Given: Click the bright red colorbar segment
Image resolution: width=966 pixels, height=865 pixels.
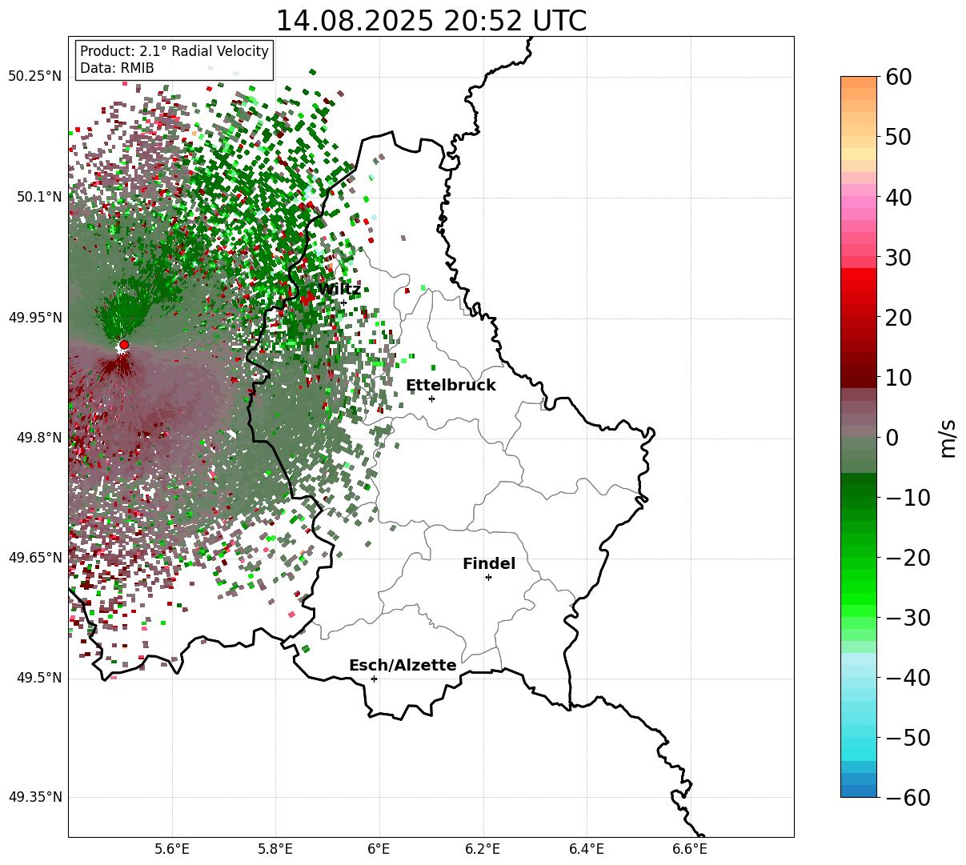Looking at the screenshot, I should click(859, 274).
